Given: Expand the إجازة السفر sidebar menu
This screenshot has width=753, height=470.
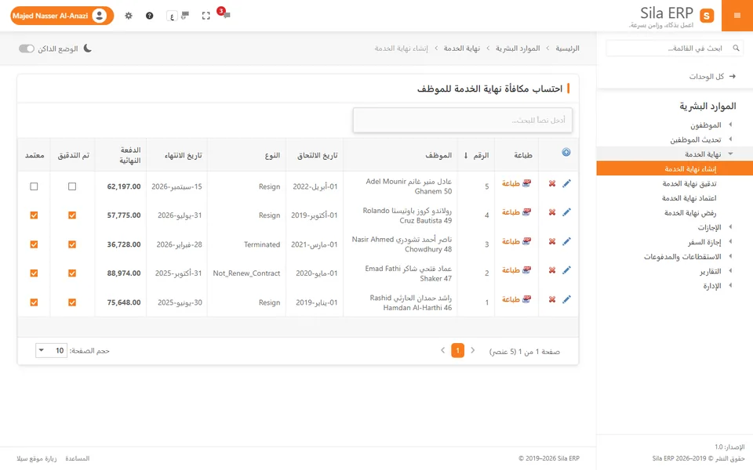Looking at the screenshot, I should click(x=675, y=242).
